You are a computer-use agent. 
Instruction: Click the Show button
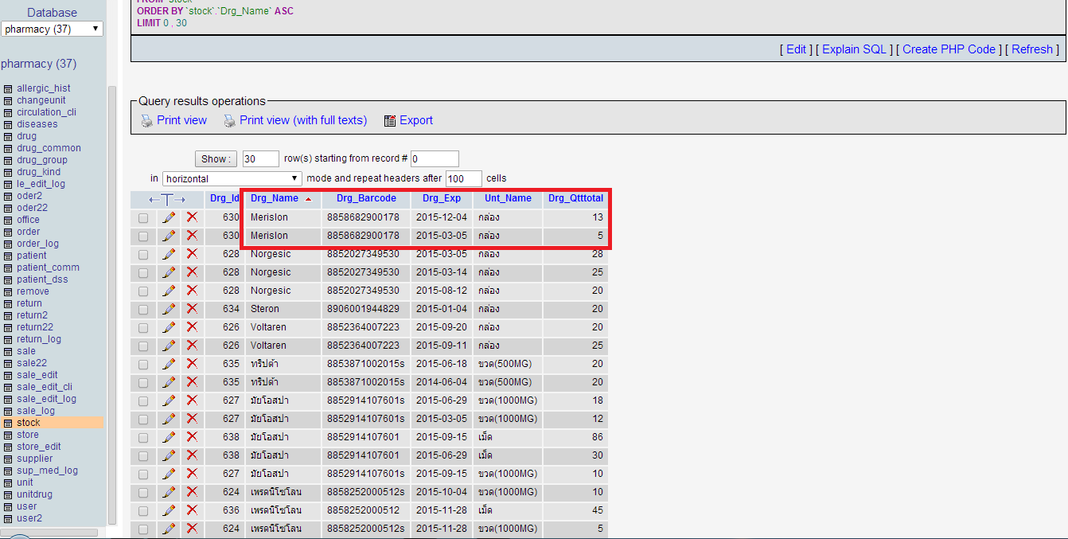[x=216, y=159]
